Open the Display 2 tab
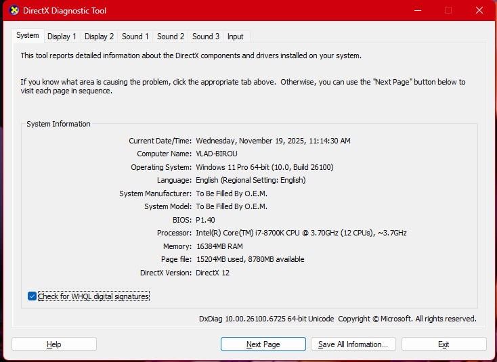Image resolution: width=497 pixels, height=362 pixels. pyautogui.click(x=99, y=37)
